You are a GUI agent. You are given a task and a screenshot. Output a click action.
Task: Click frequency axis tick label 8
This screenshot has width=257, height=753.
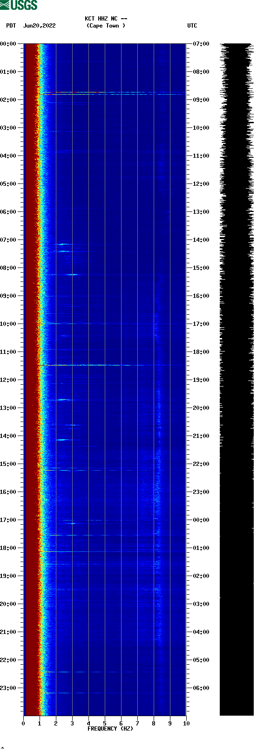154,724
